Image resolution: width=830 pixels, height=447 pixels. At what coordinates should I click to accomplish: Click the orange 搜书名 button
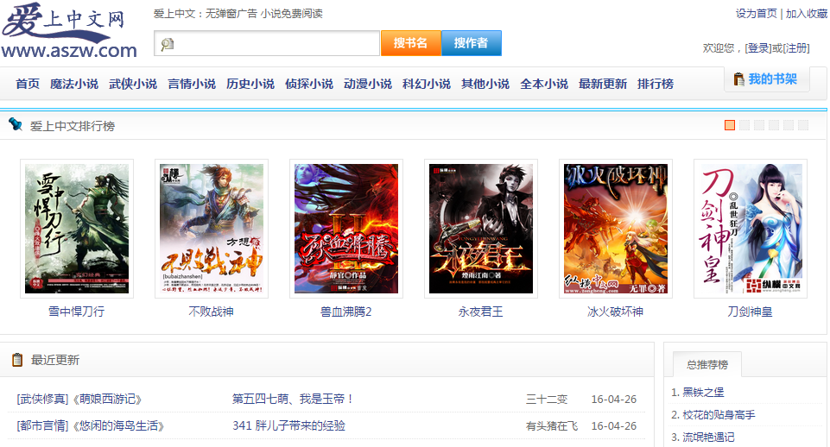410,43
